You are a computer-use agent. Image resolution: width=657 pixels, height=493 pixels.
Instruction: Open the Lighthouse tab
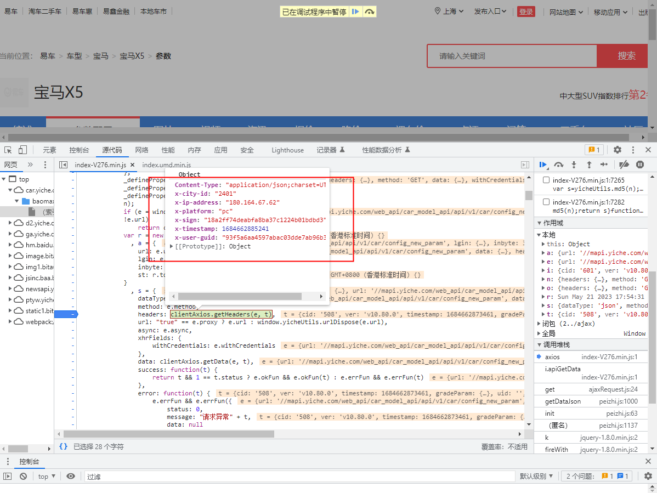point(287,150)
